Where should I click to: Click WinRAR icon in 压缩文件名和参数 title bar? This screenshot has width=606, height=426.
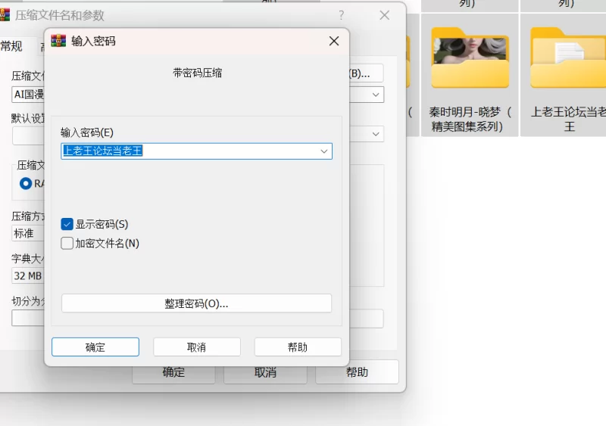(5, 14)
